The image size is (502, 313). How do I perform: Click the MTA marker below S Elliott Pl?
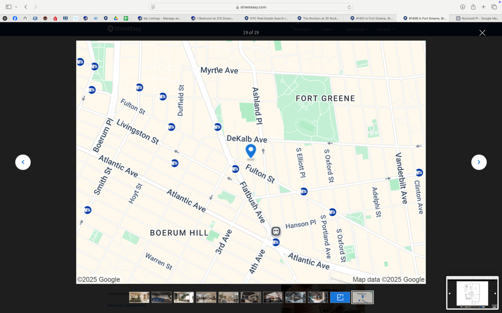point(304,192)
